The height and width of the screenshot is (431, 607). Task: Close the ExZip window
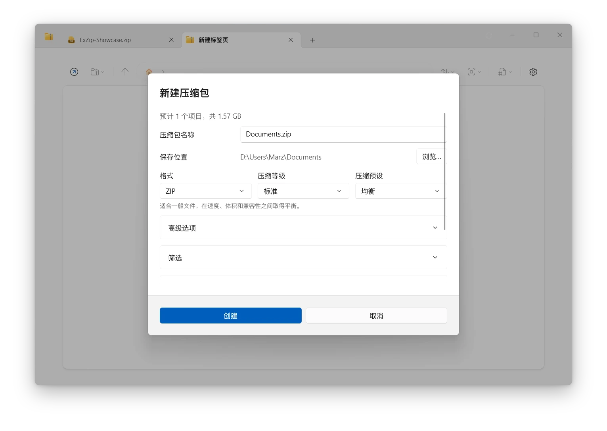click(x=560, y=35)
